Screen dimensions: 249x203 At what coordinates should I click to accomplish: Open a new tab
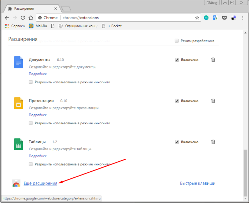[x=66, y=9]
